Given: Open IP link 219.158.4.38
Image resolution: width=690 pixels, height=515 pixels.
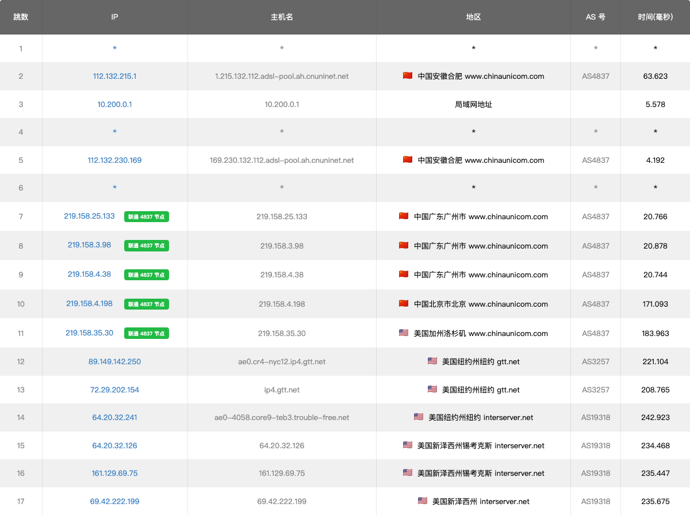Looking at the screenshot, I should click(x=89, y=274).
